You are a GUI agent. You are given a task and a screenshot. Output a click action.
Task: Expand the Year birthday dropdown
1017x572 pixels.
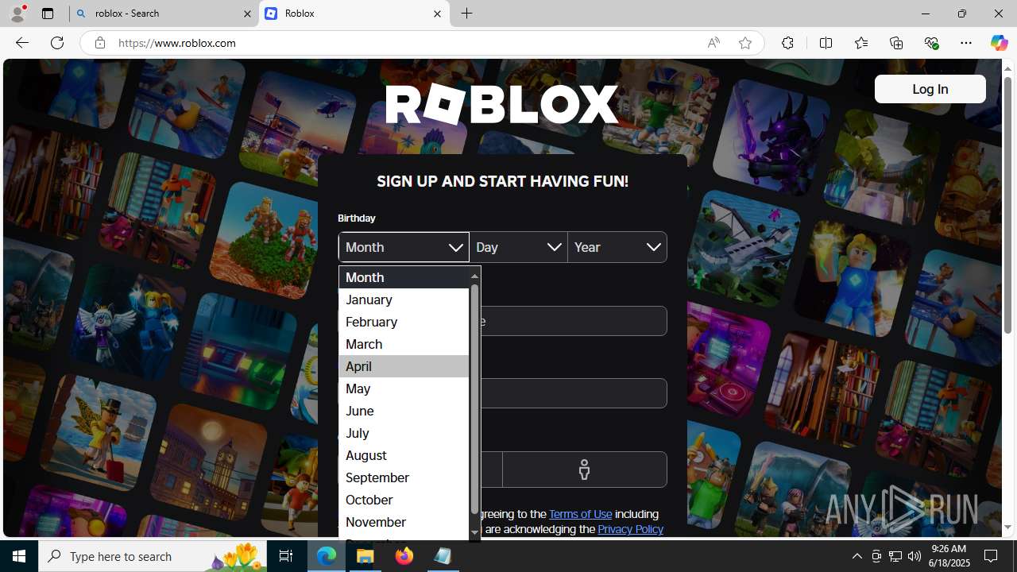[617, 247]
